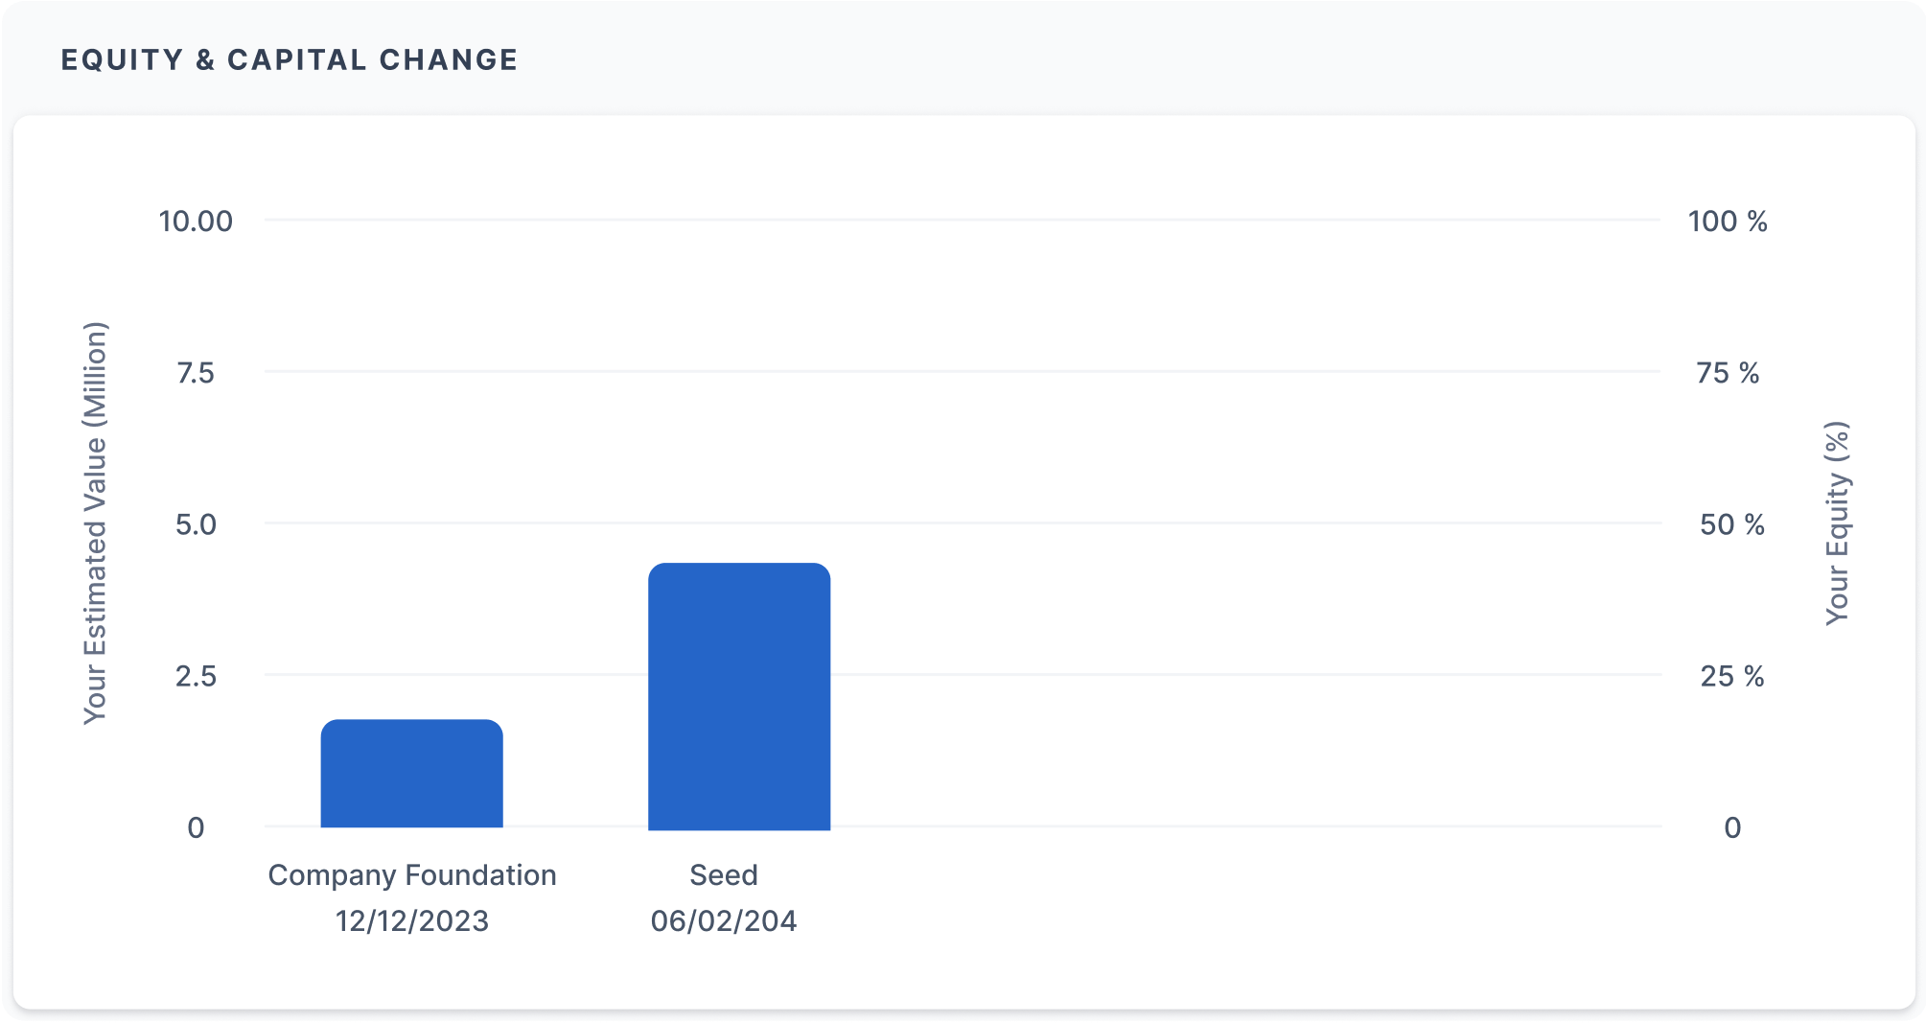This screenshot has height=1023, width=1926.
Task: Click the 100 % right axis tick
Action: 1728,221
